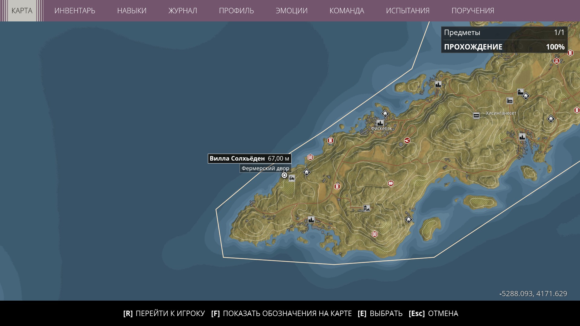Select the safe house beside the church icon
The image size is (580, 326).
[526, 96]
